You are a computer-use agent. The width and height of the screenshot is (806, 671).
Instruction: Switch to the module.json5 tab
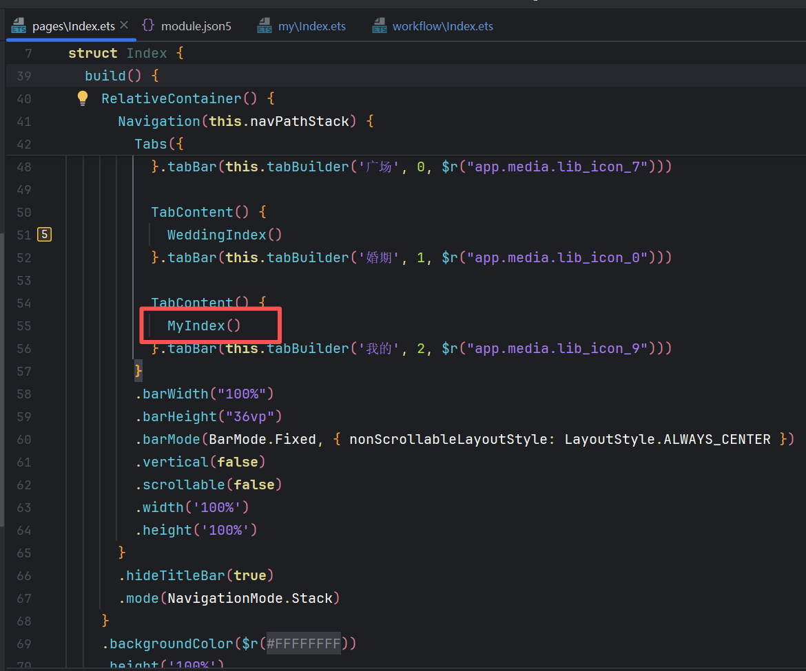[x=196, y=26]
